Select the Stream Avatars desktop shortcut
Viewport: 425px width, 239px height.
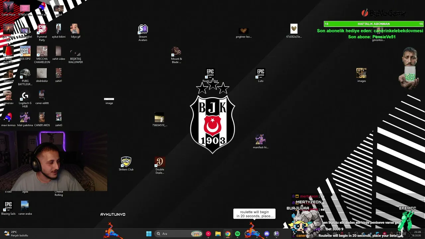point(143,33)
